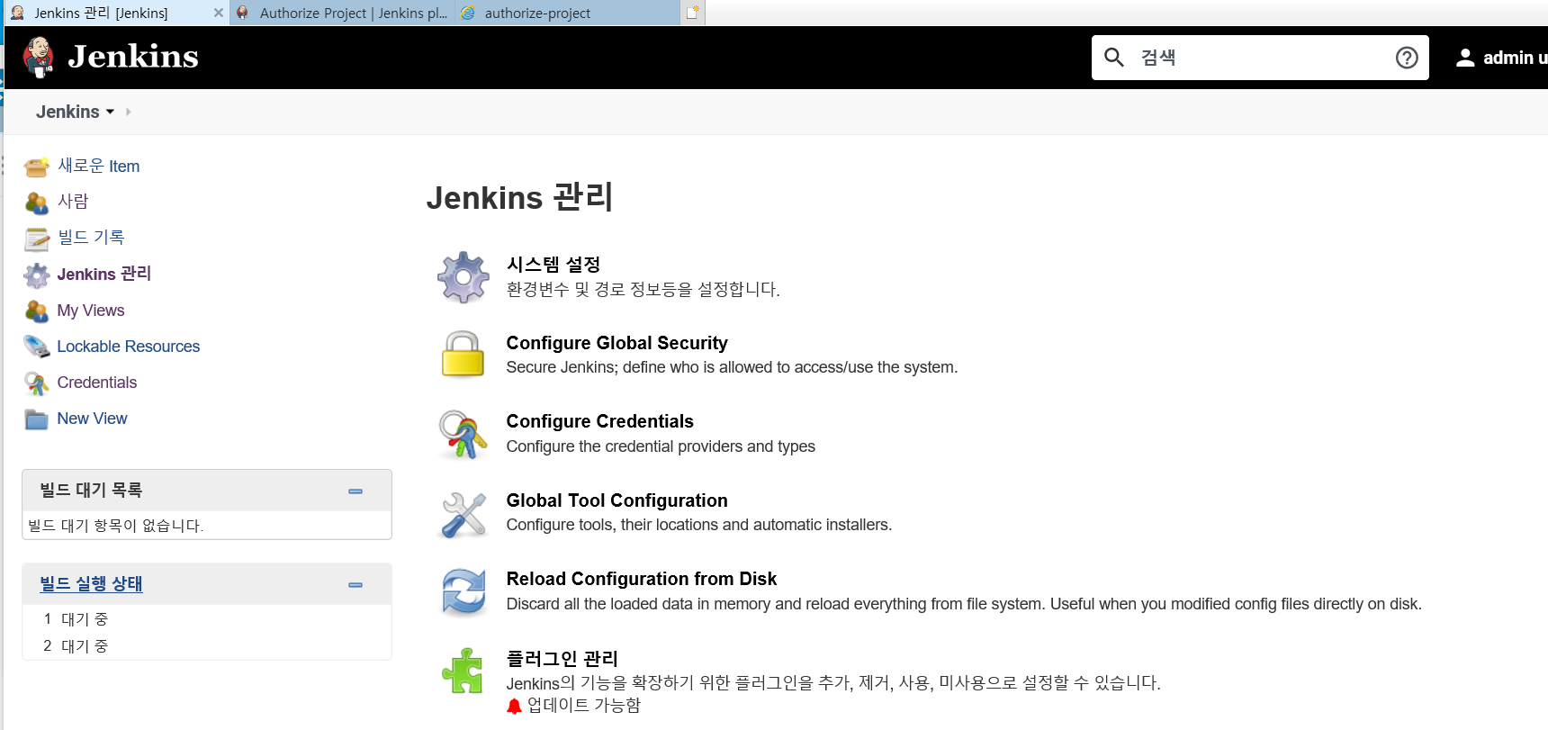Screen dimensions: 1548x730
Task: Collapse the 빌드 실행 상태 panel
Action: (355, 585)
